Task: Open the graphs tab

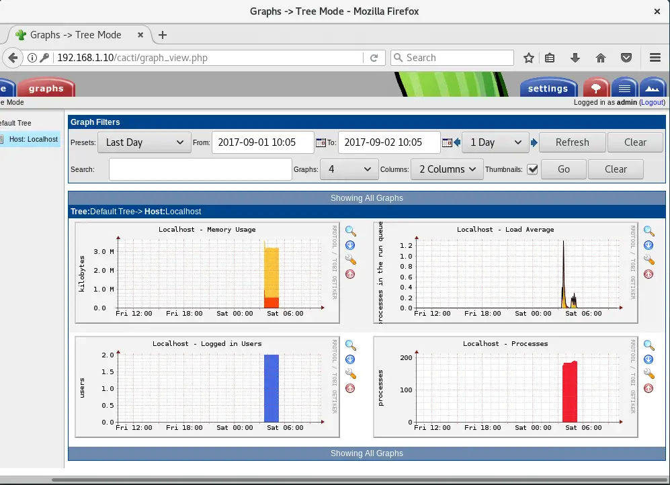Action: [x=46, y=88]
